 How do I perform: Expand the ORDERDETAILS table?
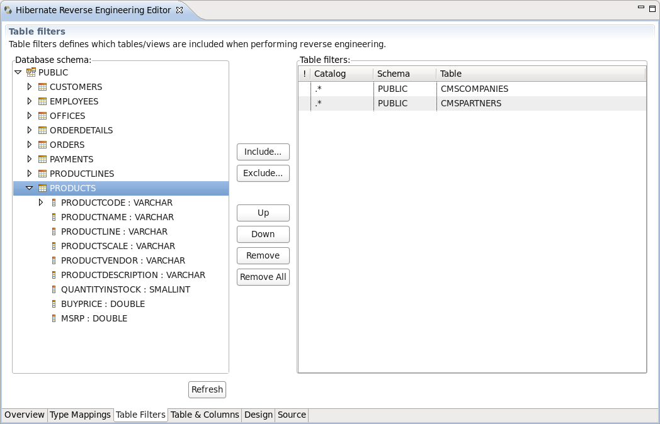pyautogui.click(x=29, y=130)
